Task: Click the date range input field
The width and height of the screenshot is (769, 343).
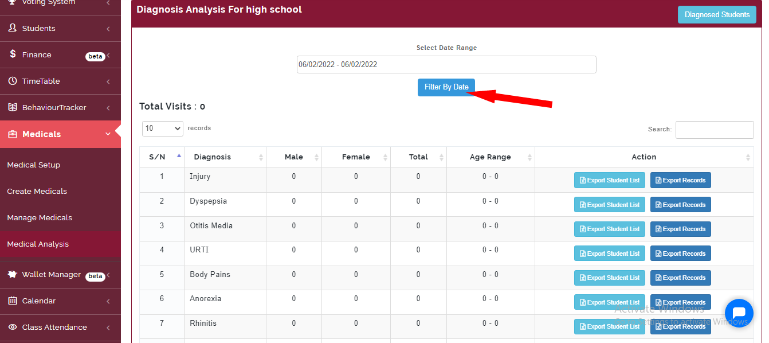Action: [x=446, y=64]
